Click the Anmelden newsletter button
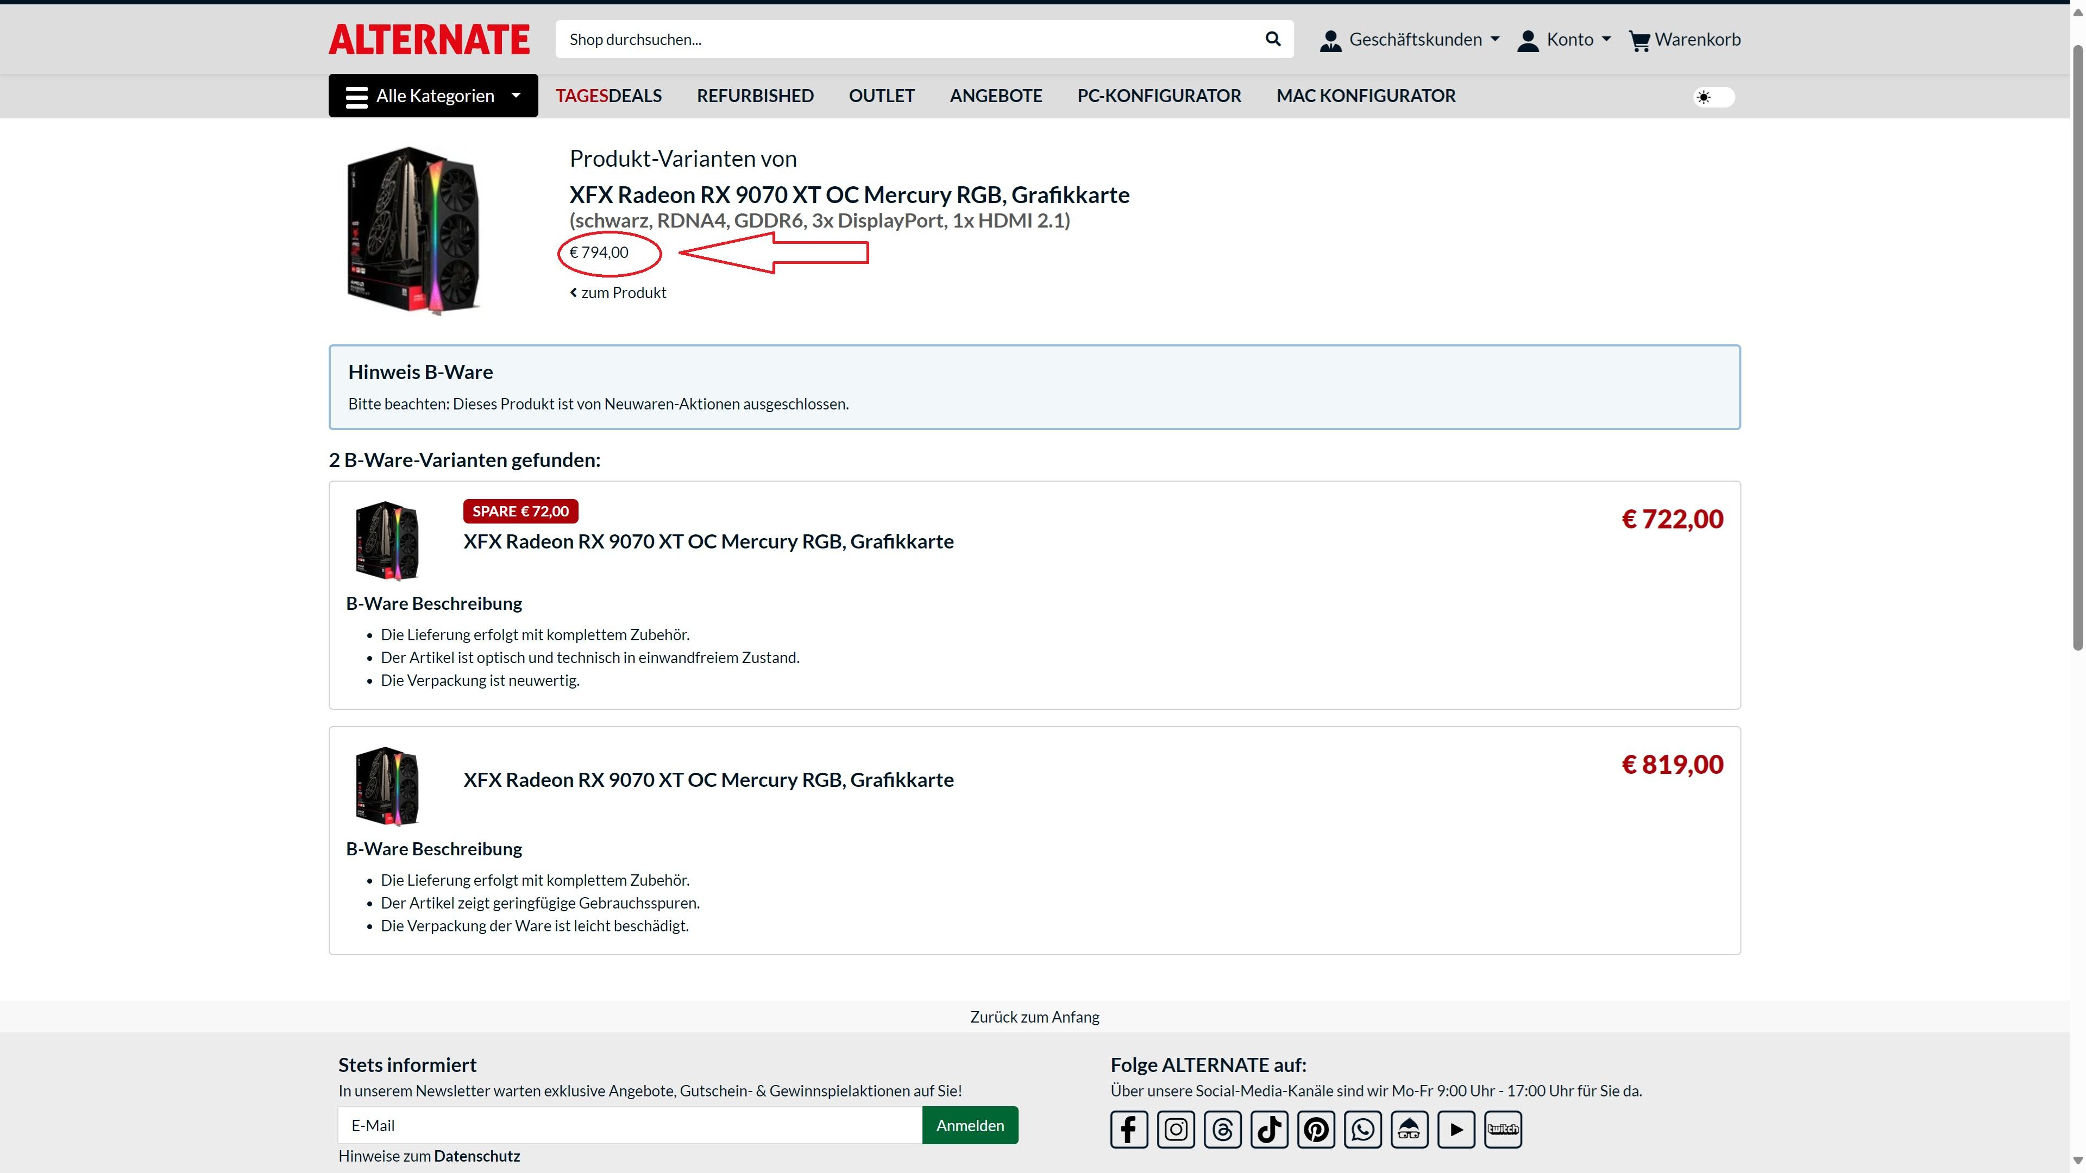 (x=970, y=1125)
